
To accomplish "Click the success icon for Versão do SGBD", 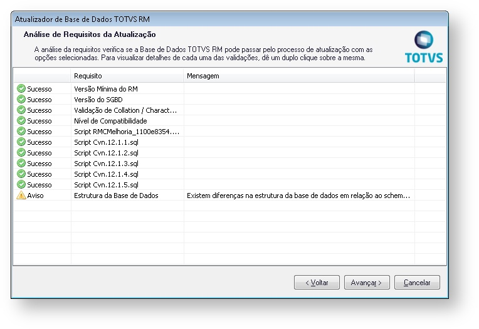I will point(21,99).
